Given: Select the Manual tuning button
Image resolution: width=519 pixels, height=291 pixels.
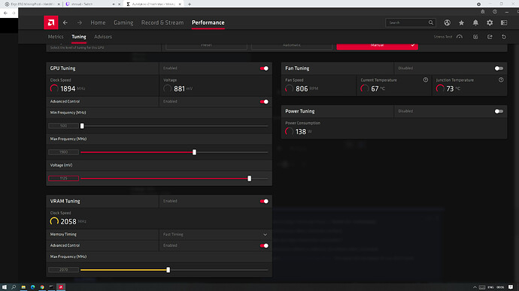Looking at the screenshot, I should coord(378,46).
